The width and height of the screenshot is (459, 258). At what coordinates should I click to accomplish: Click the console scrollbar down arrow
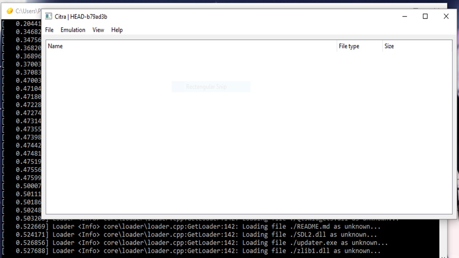[x=444, y=255]
